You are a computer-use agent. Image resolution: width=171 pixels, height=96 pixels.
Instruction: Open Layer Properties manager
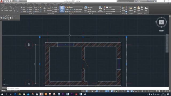click(x=62, y=9)
